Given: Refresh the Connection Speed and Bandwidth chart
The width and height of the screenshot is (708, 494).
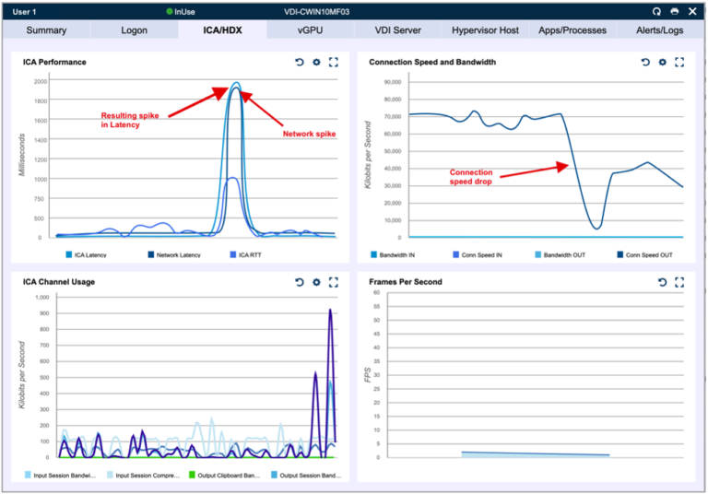Looking at the screenshot, I should point(645,62).
